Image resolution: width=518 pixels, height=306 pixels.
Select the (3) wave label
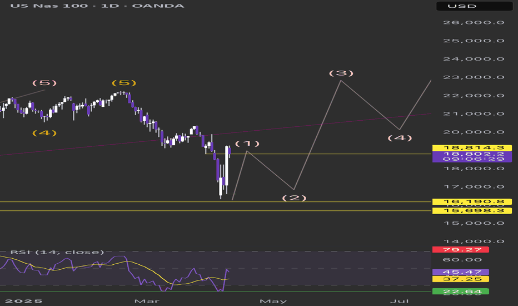tap(341, 73)
